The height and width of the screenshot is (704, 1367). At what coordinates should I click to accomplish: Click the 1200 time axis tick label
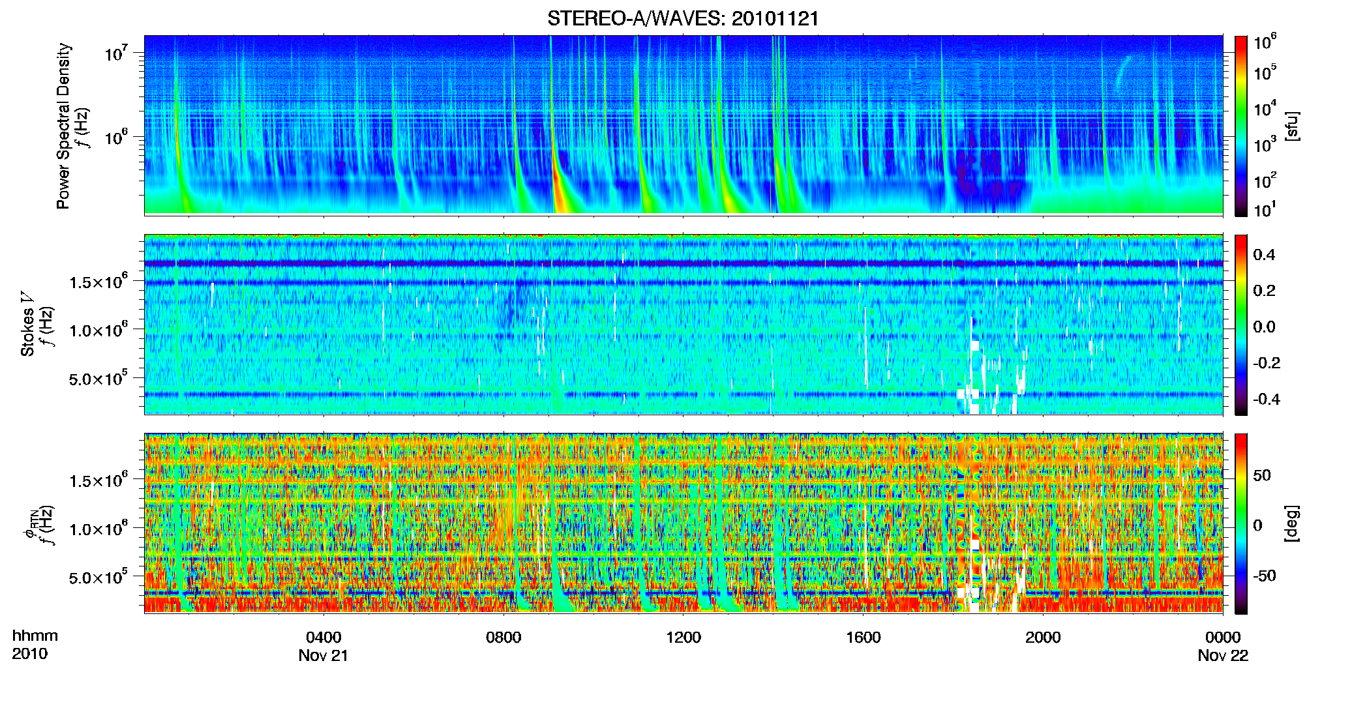(683, 637)
